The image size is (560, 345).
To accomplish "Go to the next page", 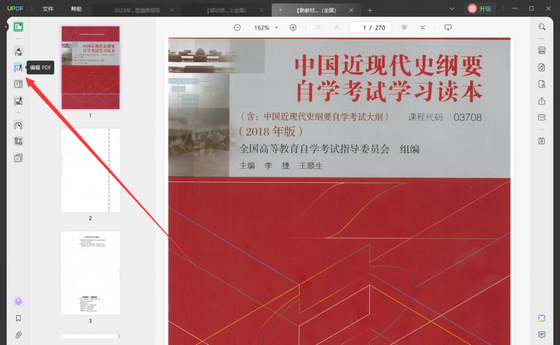I will [404, 27].
